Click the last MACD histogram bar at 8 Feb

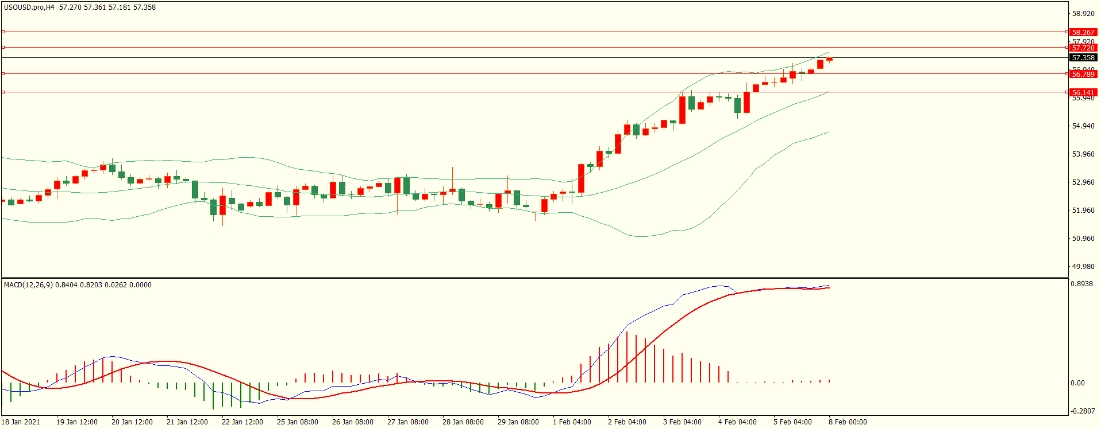pyautogui.click(x=829, y=381)
